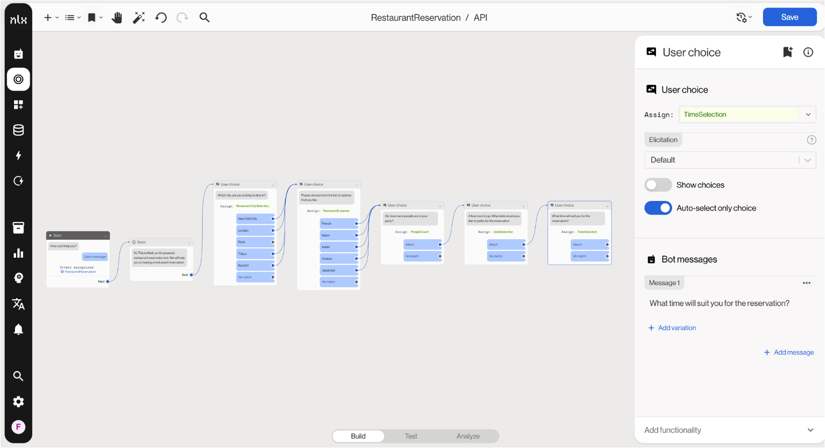Select the hand pan tool

[x=117, y=18]
